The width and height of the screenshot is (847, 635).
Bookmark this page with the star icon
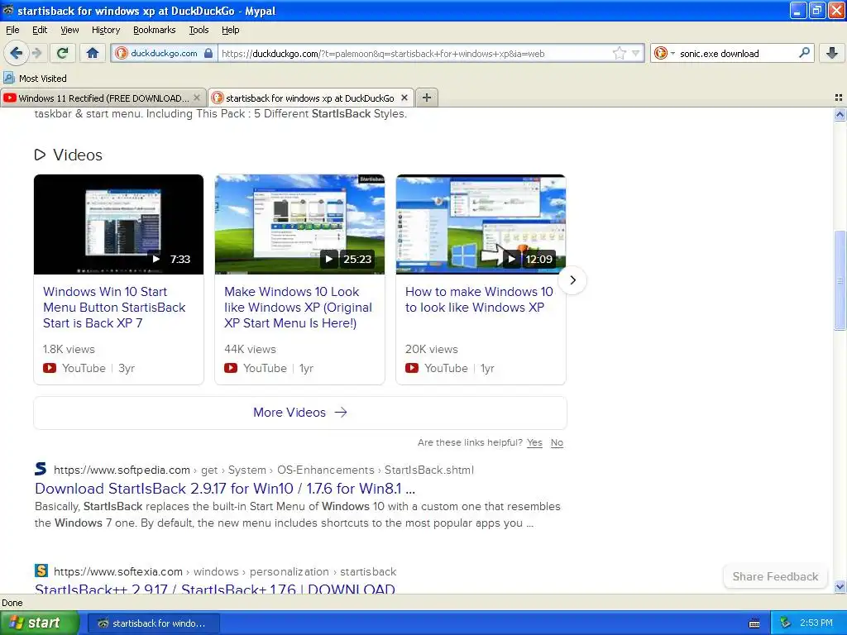coord(619,53)
